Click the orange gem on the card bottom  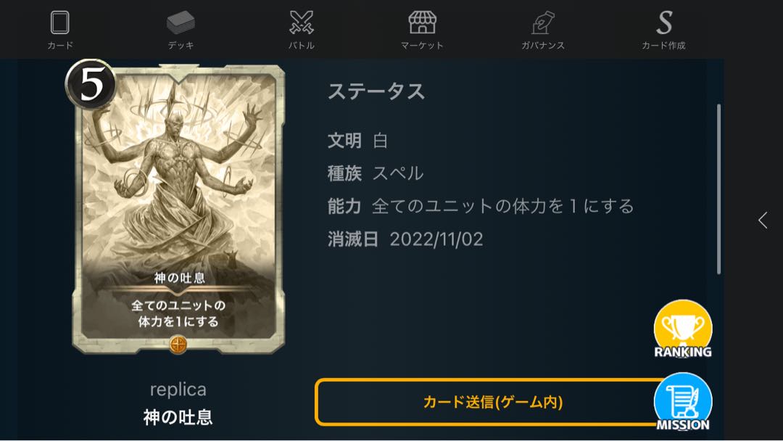pyautogui.click(x=178, y=344)
